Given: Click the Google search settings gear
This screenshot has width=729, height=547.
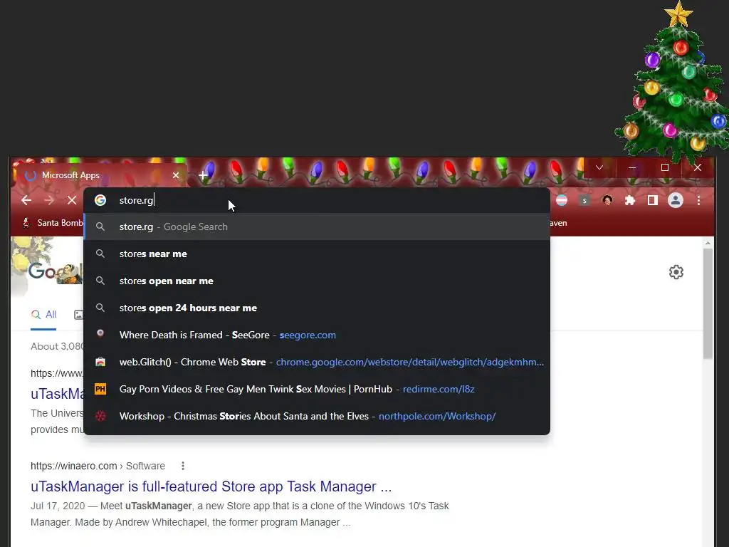Looking at the screenshot, I should click(x=676, y=272).
